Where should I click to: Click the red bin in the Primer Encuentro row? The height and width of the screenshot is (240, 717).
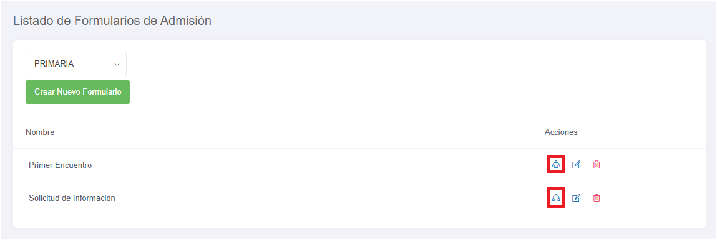(597, 164)
